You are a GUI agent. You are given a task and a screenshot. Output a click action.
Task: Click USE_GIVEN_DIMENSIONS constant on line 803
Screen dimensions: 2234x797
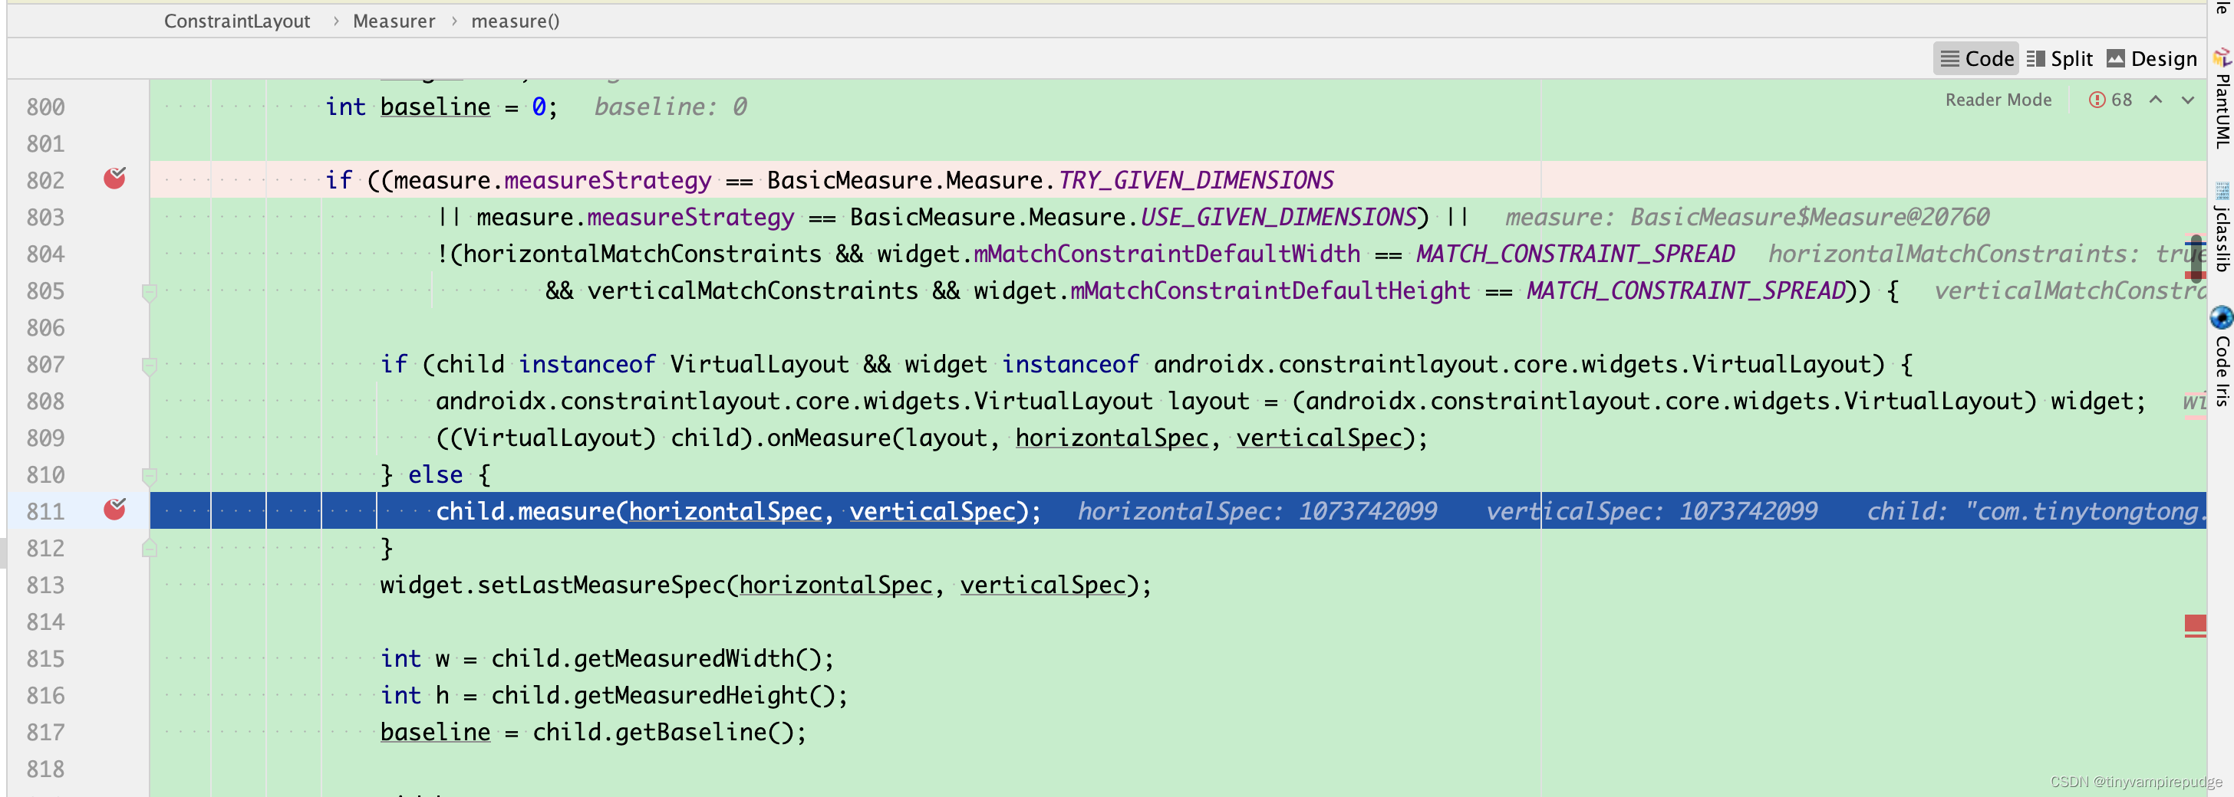(1278, 217)
